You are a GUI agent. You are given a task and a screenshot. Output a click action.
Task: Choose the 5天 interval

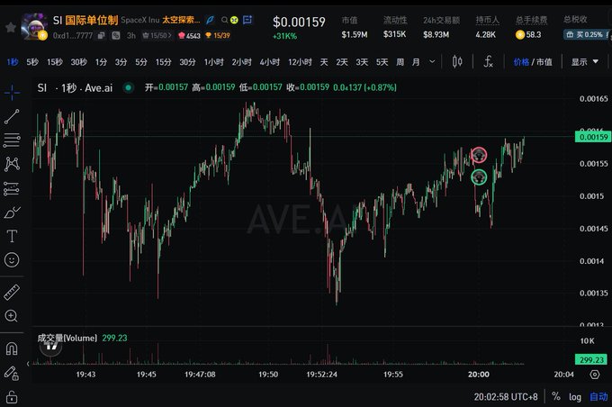point(382,62)
